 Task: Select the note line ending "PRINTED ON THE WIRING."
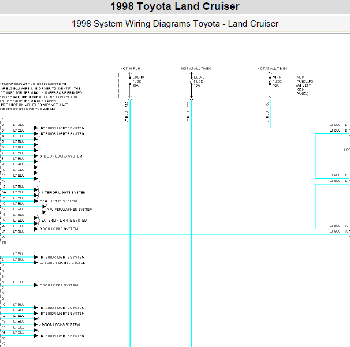tap(28, 109)
